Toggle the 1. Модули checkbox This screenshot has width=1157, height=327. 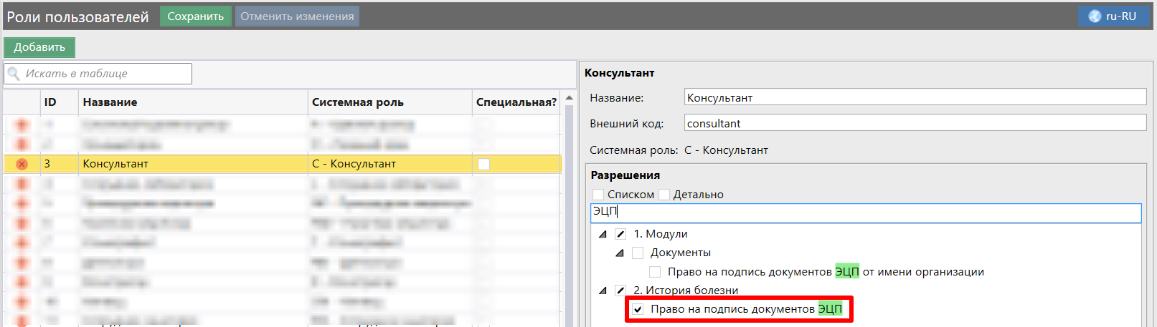click(x=620, y=234)
